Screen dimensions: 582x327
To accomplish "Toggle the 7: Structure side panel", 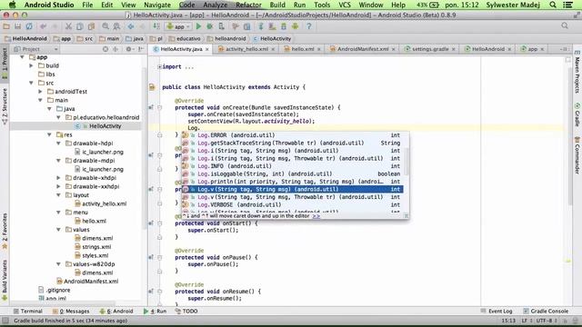I will 5,105.
